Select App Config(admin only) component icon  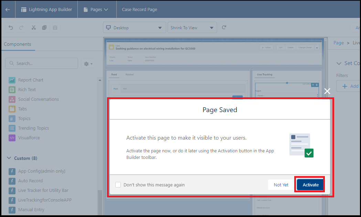point(12,171)
